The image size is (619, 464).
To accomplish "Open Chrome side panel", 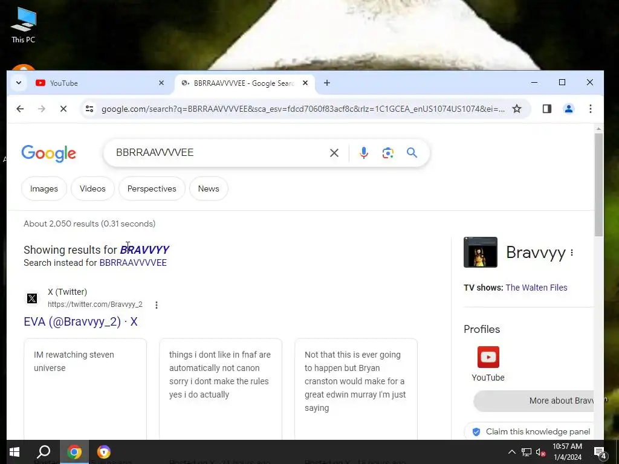I will point(546,109).
